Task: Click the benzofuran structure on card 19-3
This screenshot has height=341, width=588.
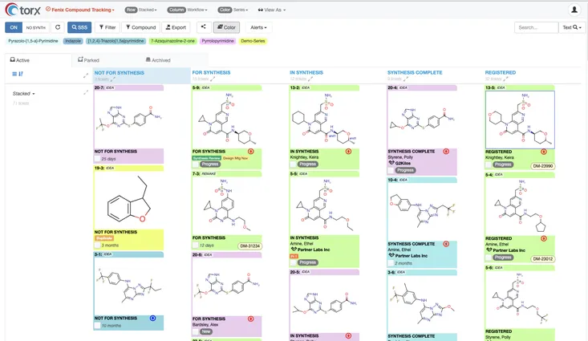Action: pyautogui.click(x=128, y=200)
